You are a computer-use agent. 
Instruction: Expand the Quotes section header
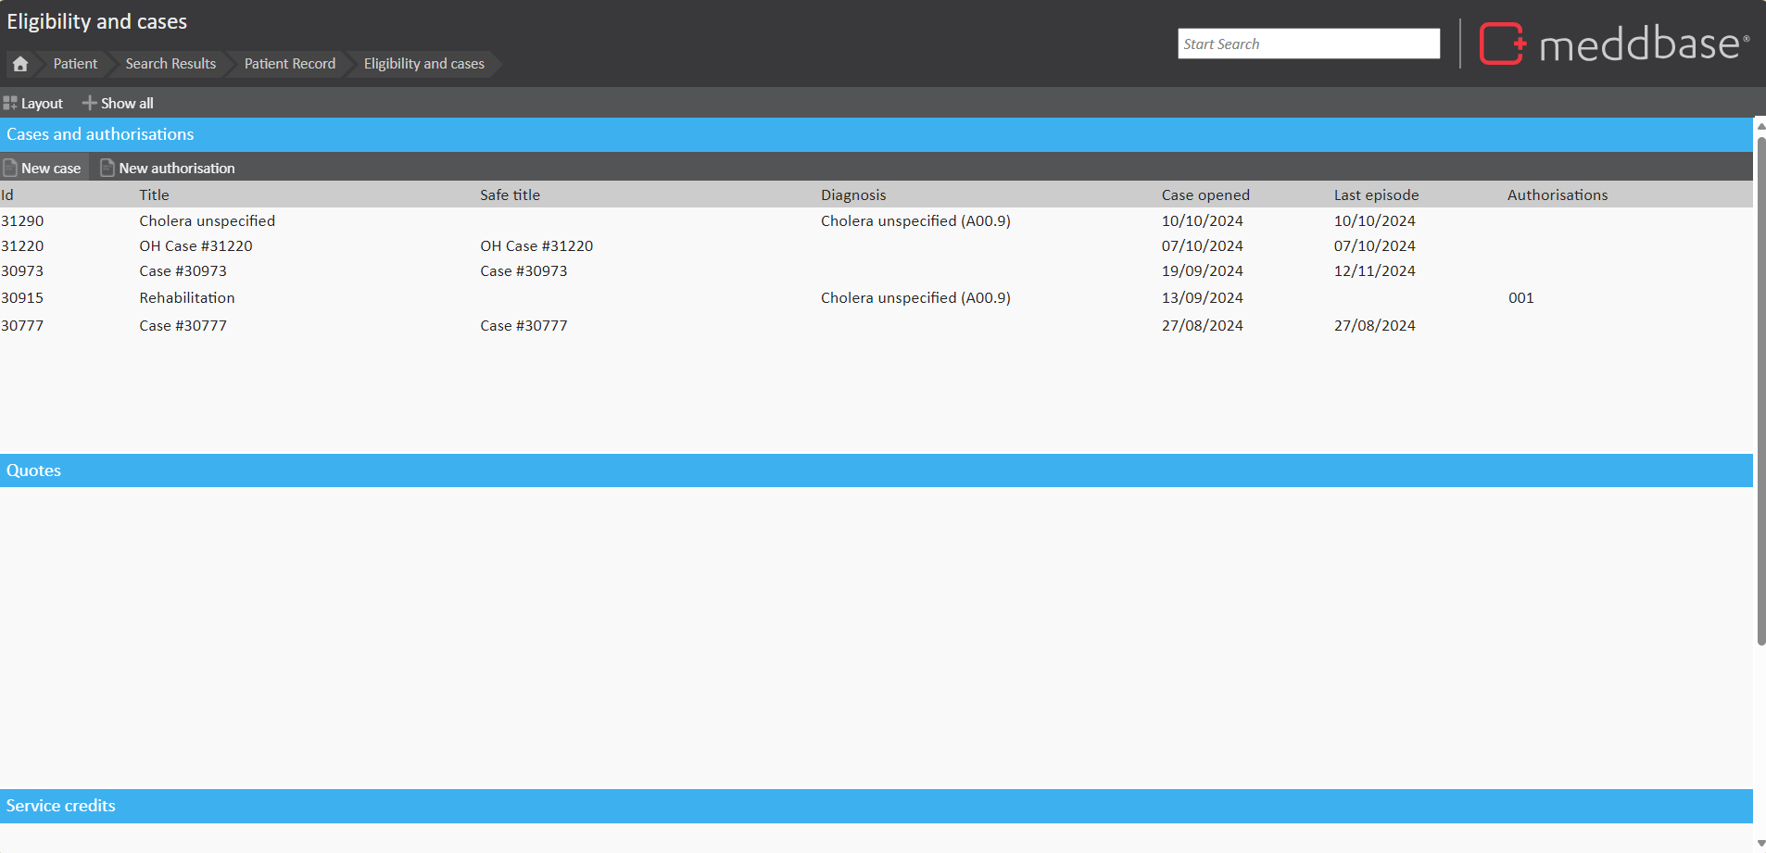pos(34,470)
